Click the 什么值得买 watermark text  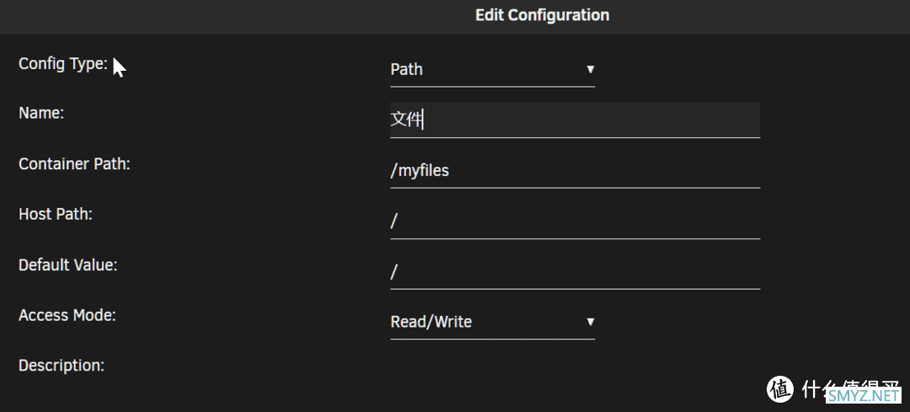850,388
